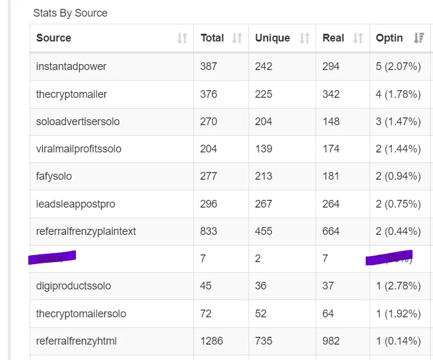Image resolution: width=433 pixels, height=360 pixels.
Task: Select the leadsleappostpro source cell
Action: (75, 204)
